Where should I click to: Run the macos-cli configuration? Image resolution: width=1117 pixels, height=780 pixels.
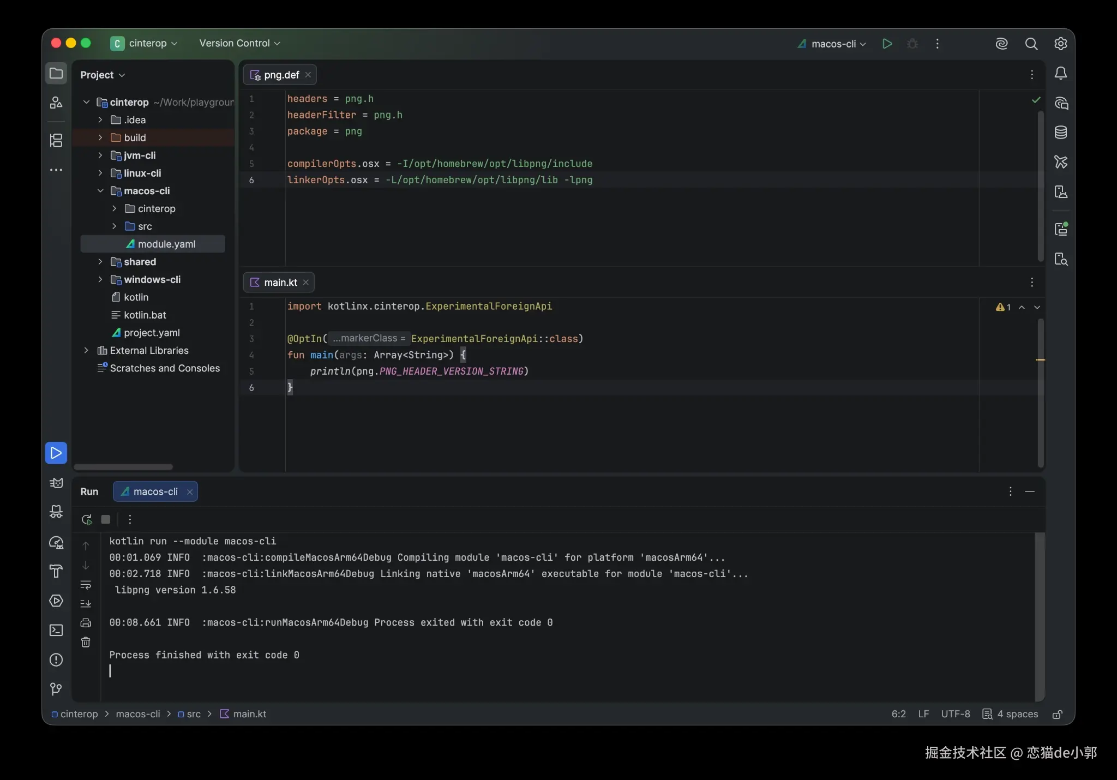coord(887,44)
